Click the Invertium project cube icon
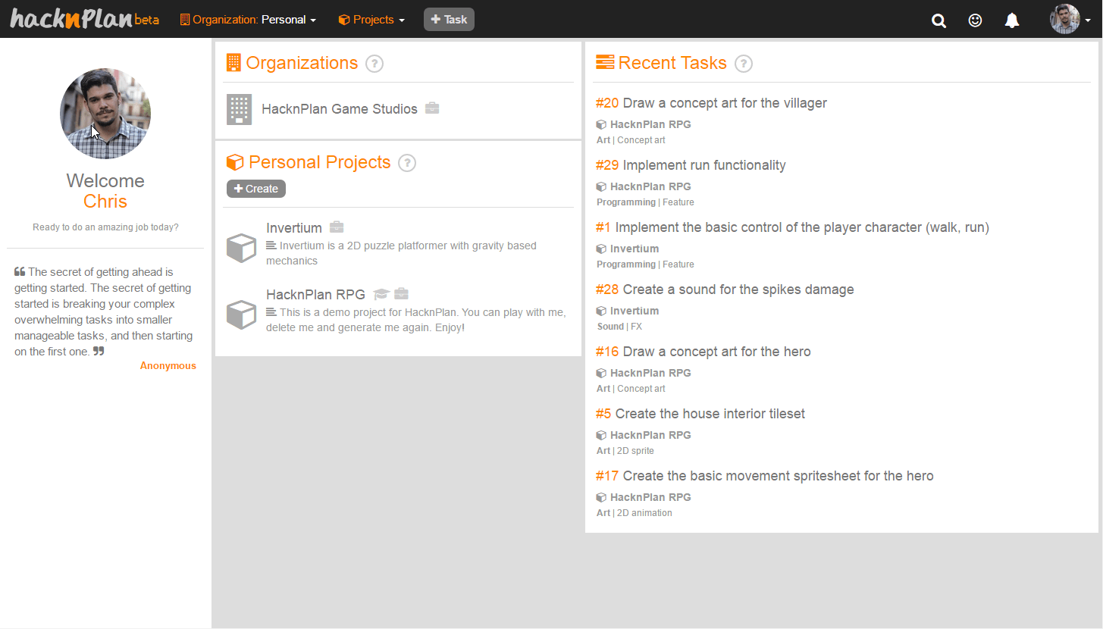The image size is (1103, 629). point(241,248)
